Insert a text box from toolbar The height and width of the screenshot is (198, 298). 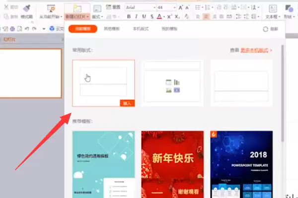(273, 11)
